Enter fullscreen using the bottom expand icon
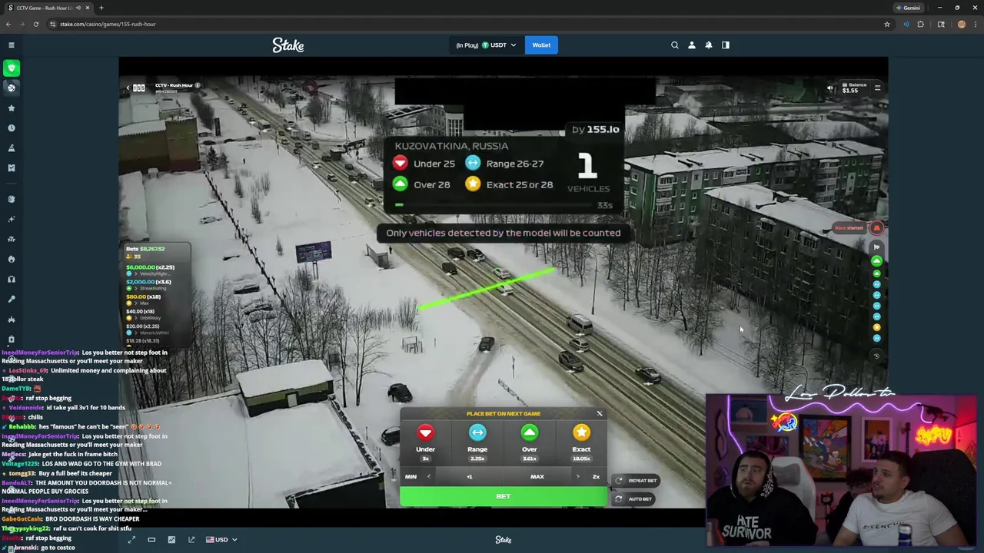The height and width of the screenshot is (553, 984). [131, 540]
